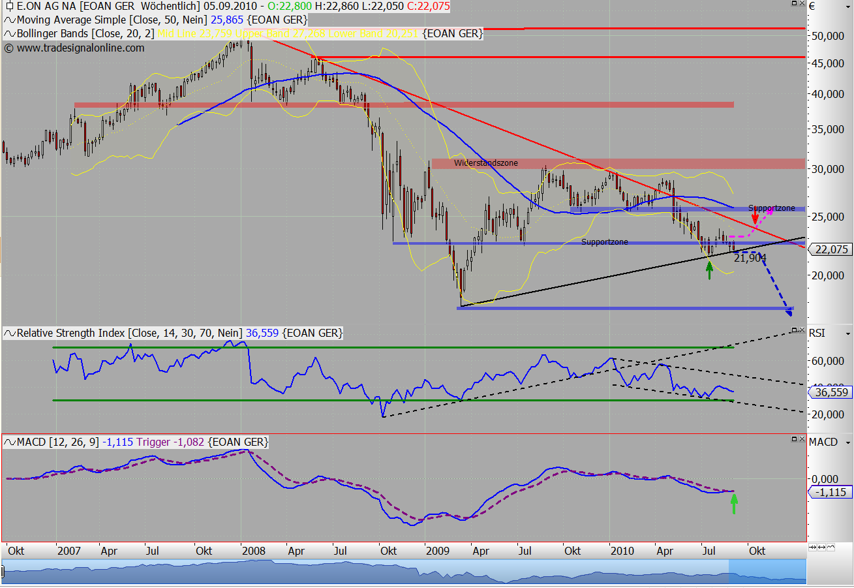This screenshot has width=854, height=588.
Task: Click the C:22,075 close value in the header
Action: pyautogui.click(x=427, y=7)
